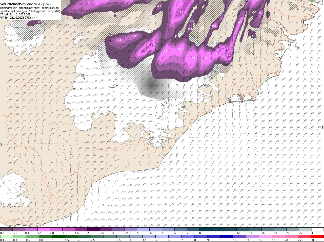Viewport: 324px width, 242px height.
Task: Pick lower legend red swatch starting at 30
Action: [x=317, y=237]
